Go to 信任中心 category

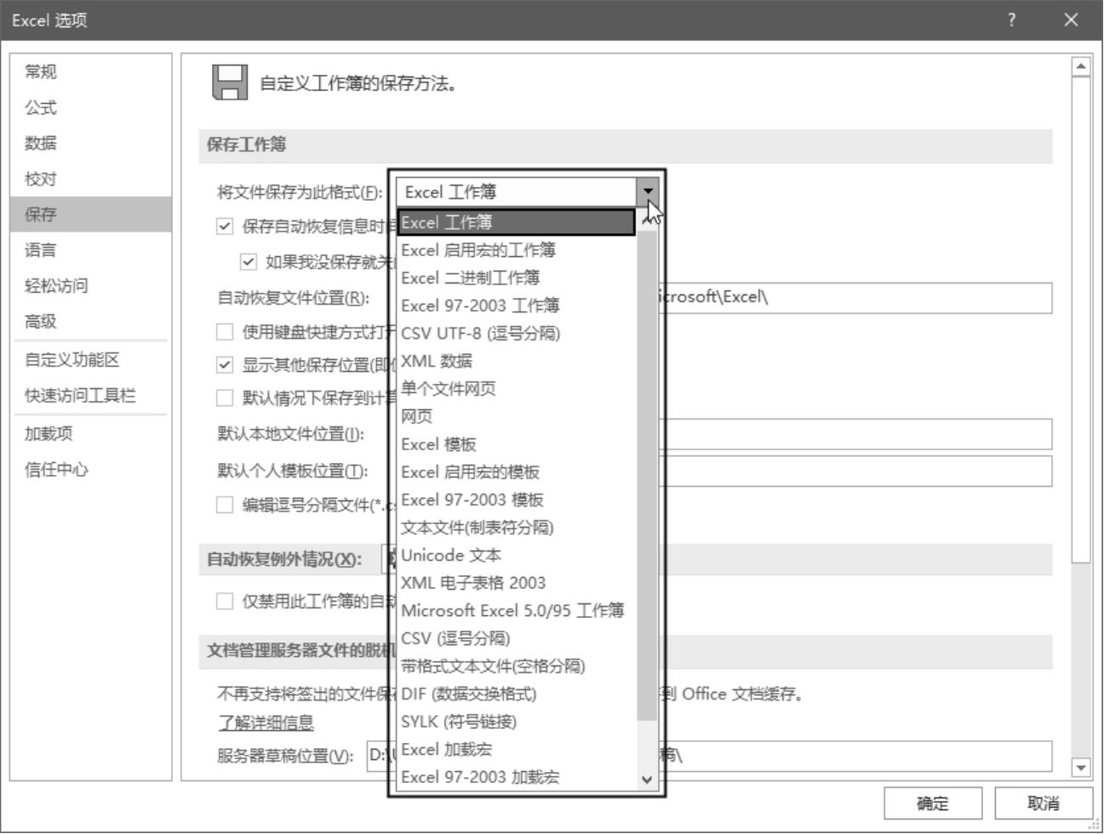[x=56, y=470]
